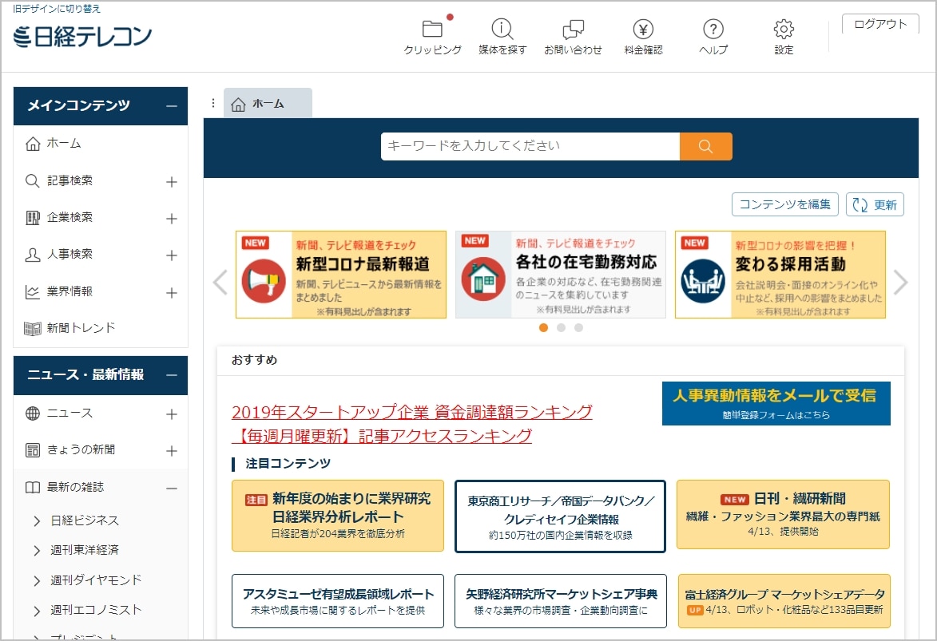Open the ホーム tab
Viewport: 937px width, 641px height.
(268, 103)
